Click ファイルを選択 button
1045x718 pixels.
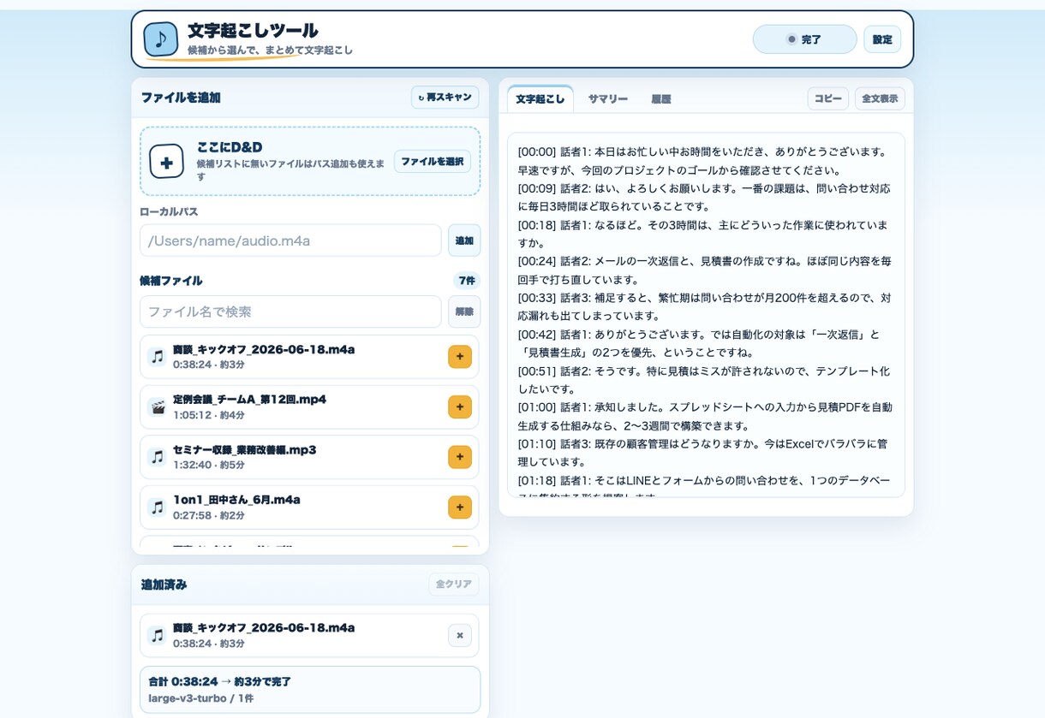[x=433, y=162]
